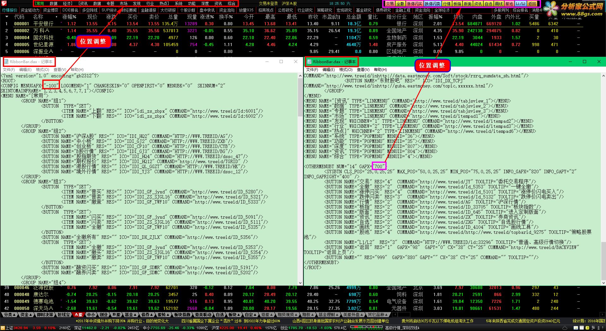Select the A股 bottom tab
This screenshot has width=606, height=331.
coord(78,315)
